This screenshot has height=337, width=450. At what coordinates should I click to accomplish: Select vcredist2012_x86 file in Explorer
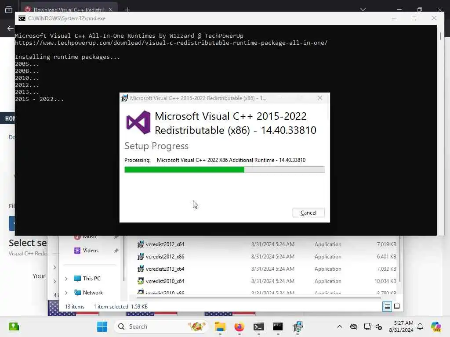(x=165, y=257)
